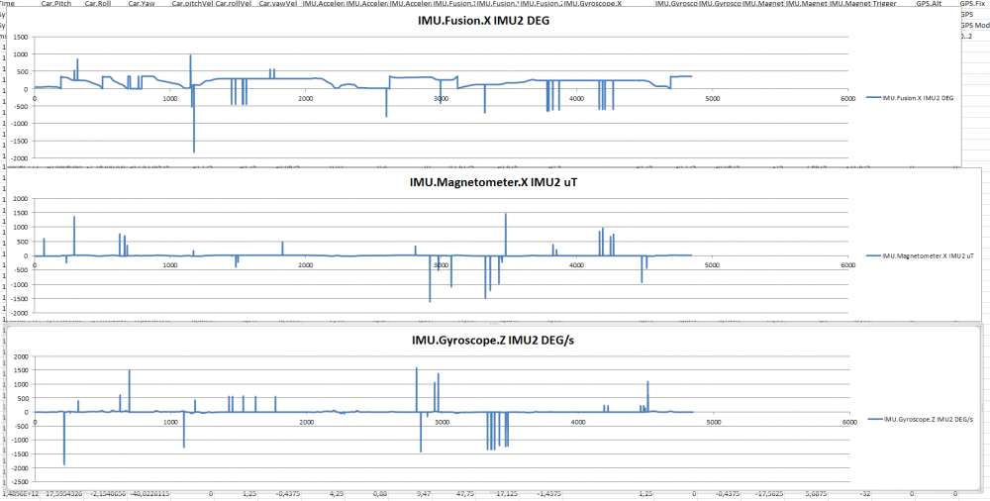
Task: Click the GPS.Alt column header cell
Action: [929, 4]
